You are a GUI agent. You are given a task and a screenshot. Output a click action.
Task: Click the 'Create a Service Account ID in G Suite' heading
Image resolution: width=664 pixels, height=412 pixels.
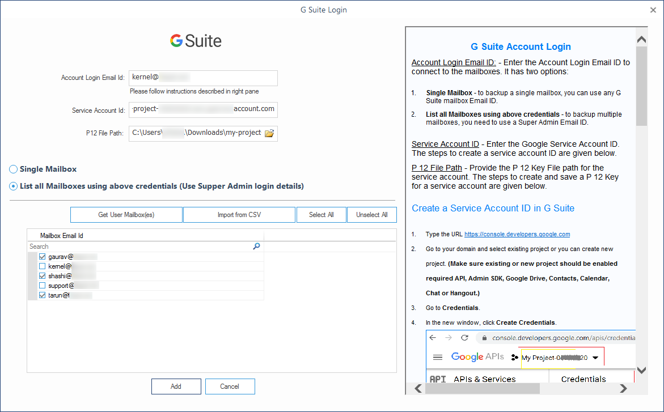coord(493,209)
